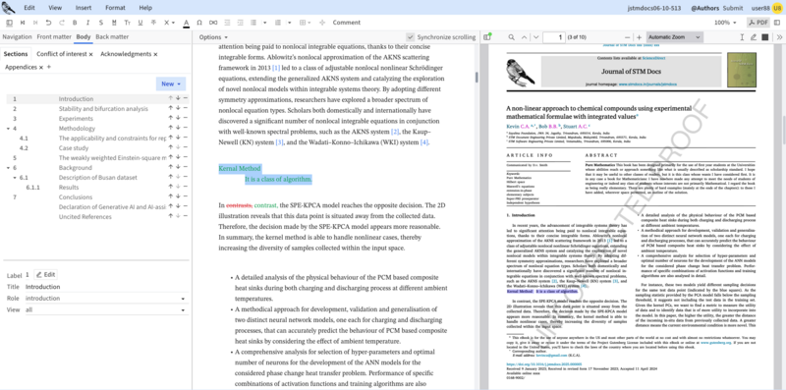
Task: Click the undo icon in the toolbar
Action: point(48,23)
